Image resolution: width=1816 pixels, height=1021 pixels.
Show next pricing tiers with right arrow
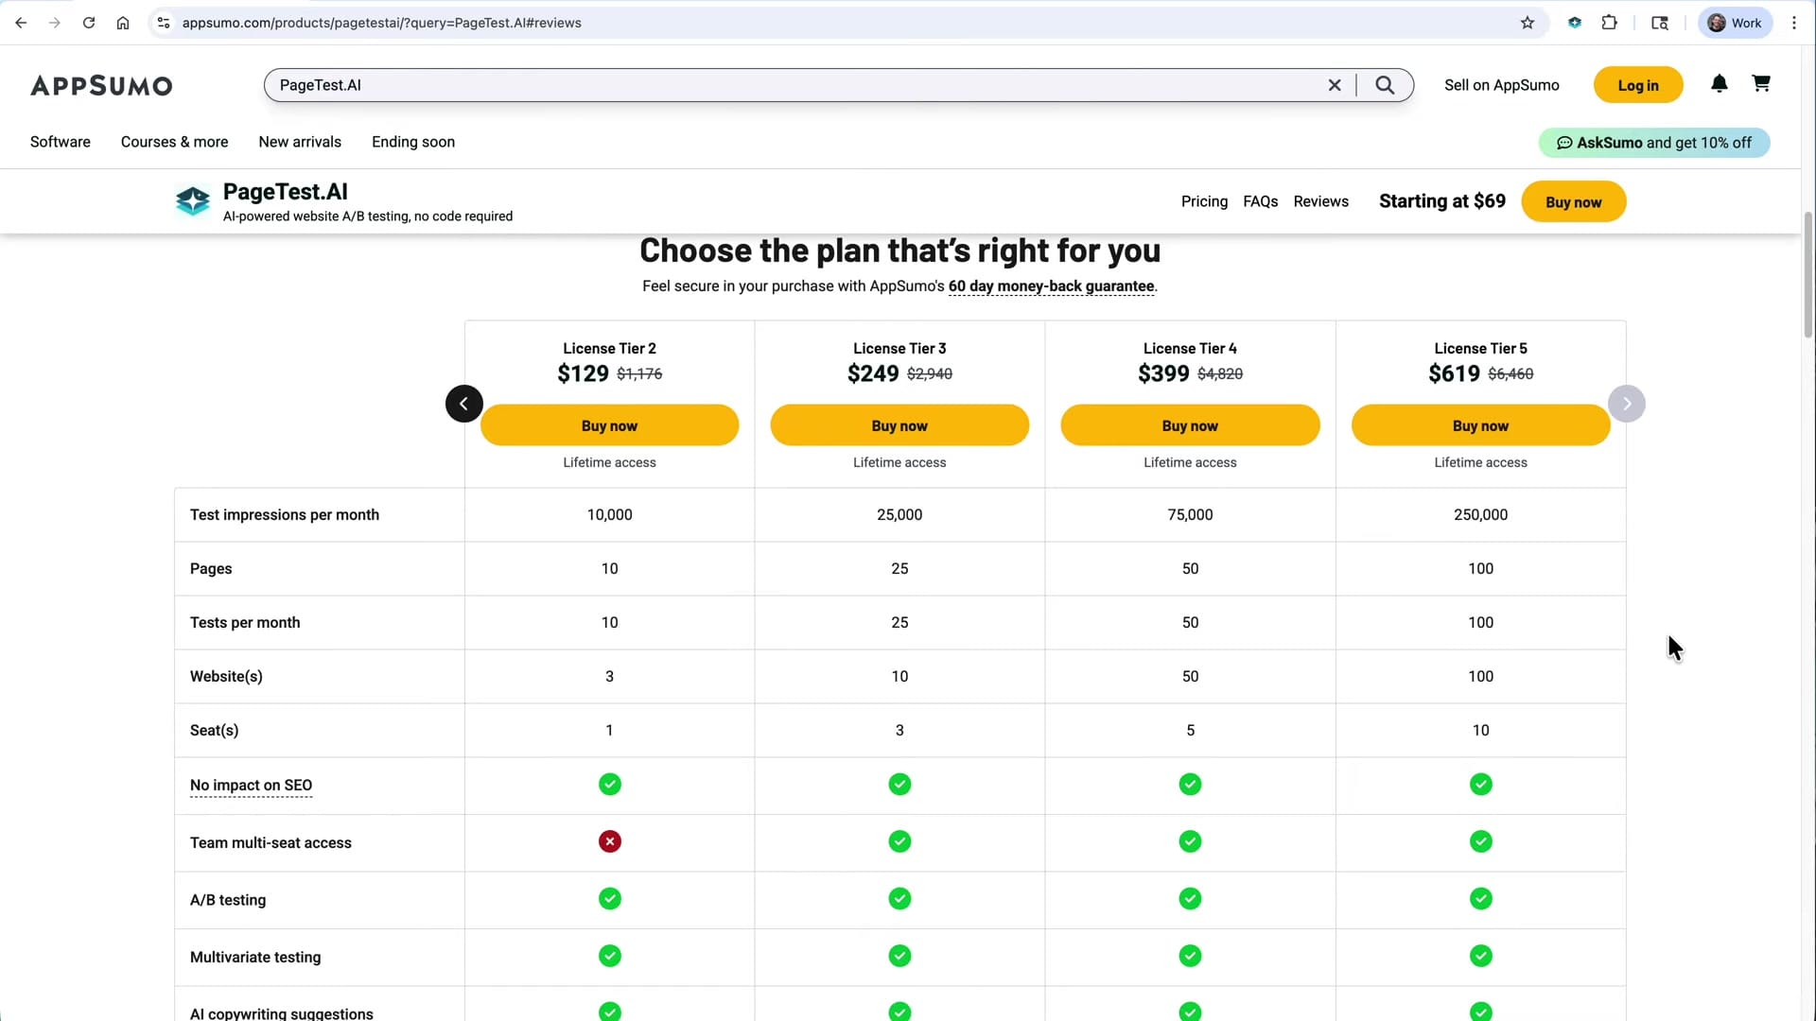(1627, 404)
